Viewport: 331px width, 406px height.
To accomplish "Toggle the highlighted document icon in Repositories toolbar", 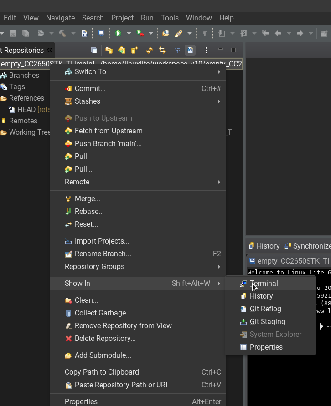I will click(190, 50).
